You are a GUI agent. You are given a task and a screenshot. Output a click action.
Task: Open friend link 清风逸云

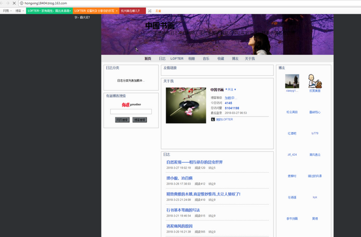tap(315, 155)
